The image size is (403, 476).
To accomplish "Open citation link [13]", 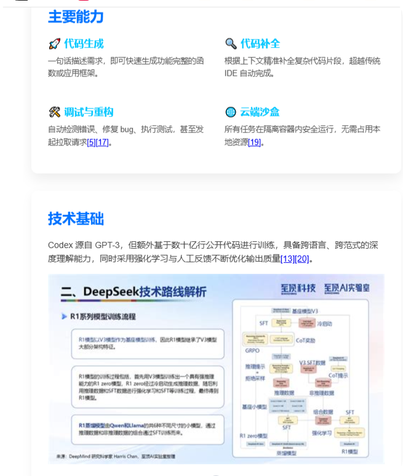I will 287,259.
